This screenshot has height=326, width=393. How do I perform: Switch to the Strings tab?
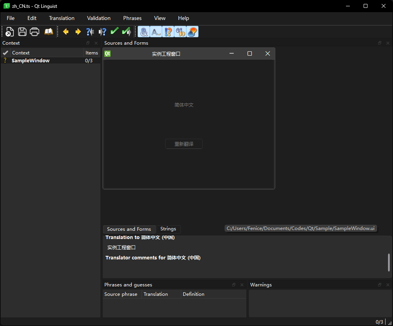[x=168, y=229]
